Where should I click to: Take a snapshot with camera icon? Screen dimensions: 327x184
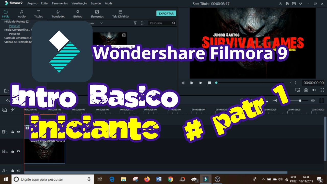tap(306, 90)
